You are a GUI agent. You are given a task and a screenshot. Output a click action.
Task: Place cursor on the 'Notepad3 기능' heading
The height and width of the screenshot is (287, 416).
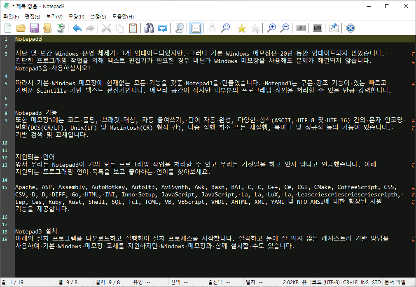[36, 113]
